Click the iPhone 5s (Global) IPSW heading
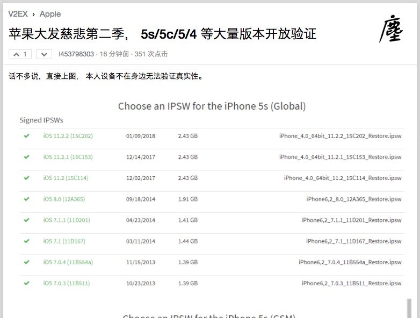The height and width of the screenshot is (318, 420). tap(212, 106)
